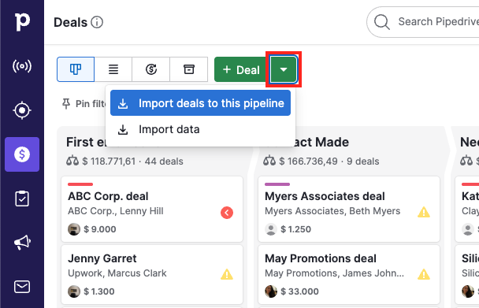
Task: Click warning icon on Myers Associates deal
Action: [x=424, y=212]
